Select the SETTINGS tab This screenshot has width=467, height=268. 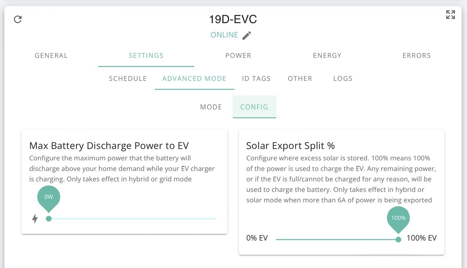[146, 55]
